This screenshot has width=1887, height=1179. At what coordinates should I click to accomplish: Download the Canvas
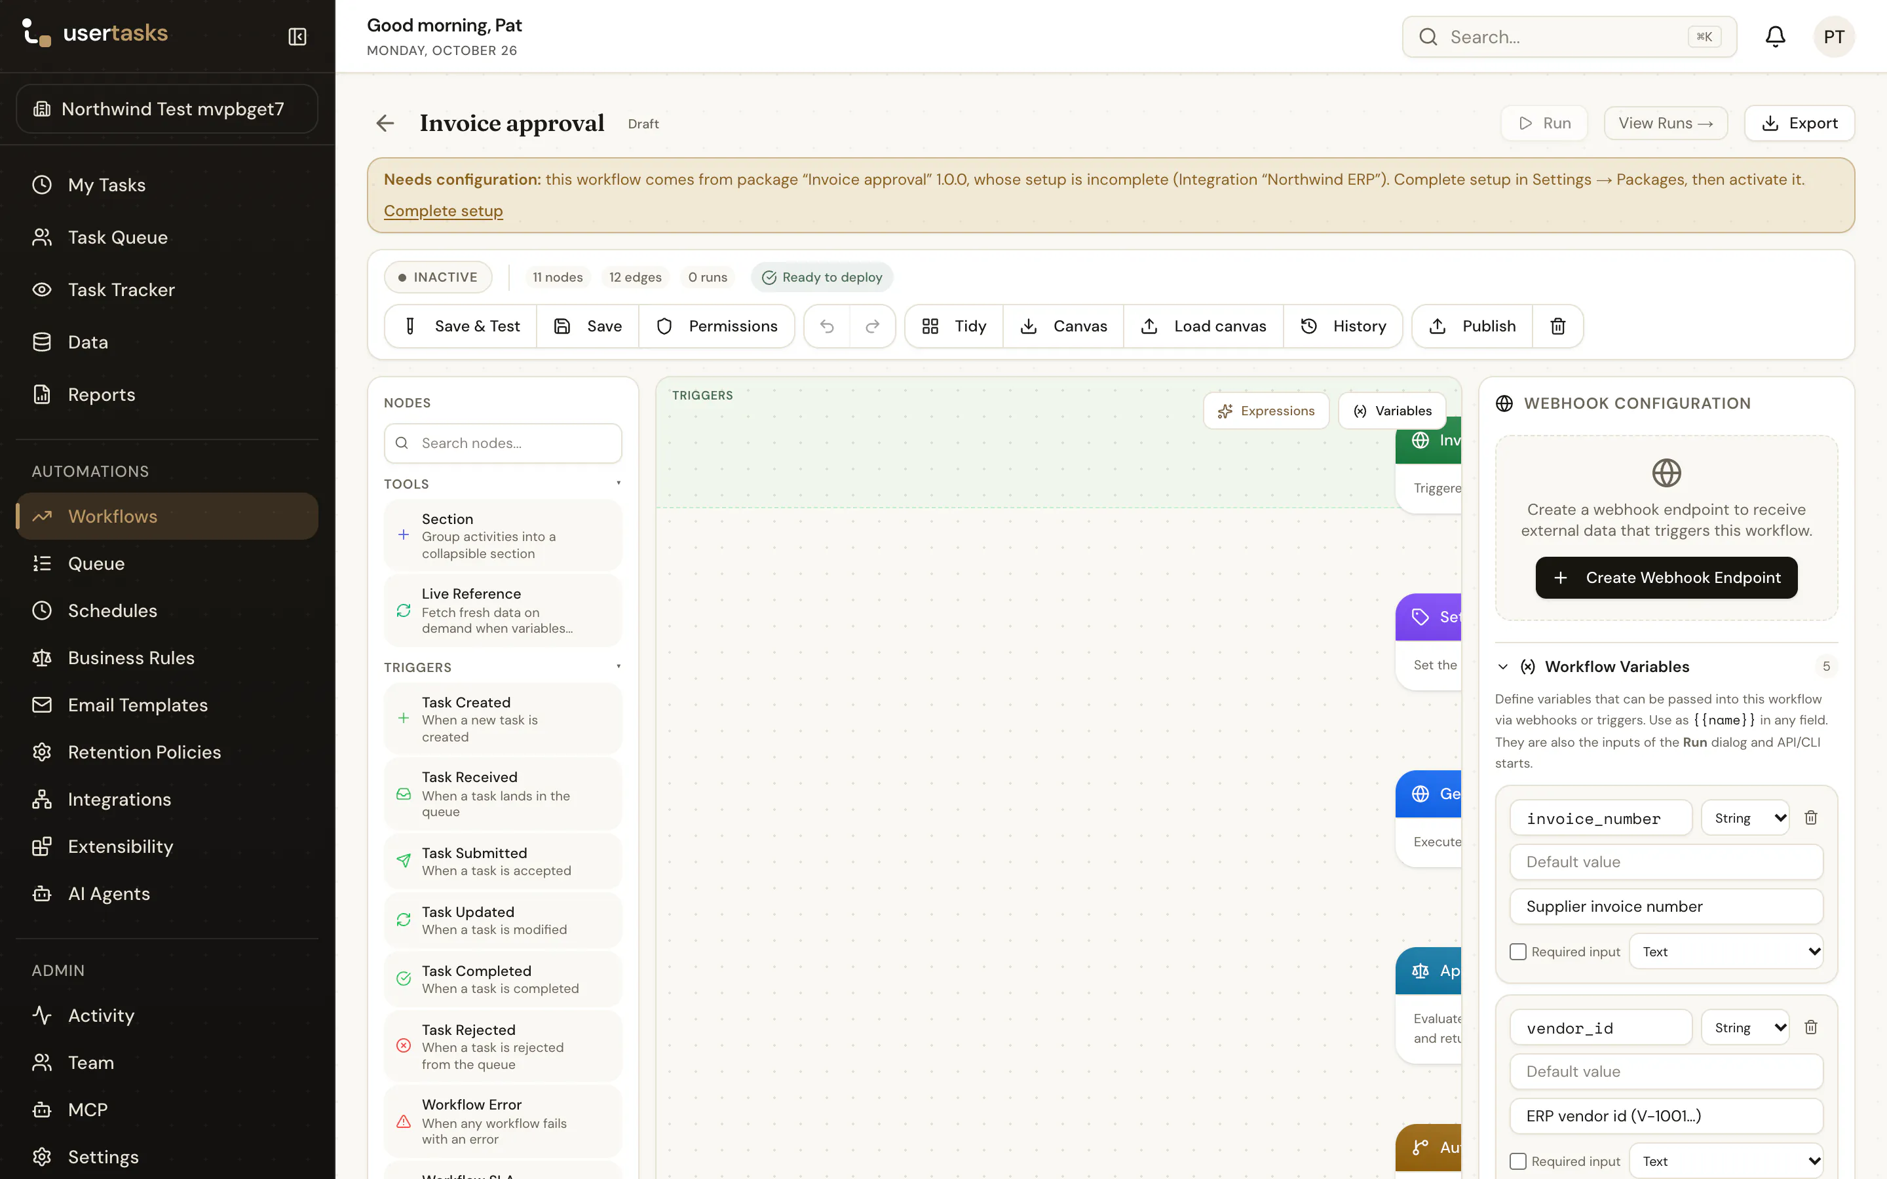[1063, 326]
